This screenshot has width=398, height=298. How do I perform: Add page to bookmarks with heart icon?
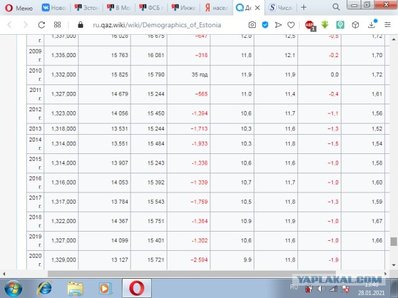click(x=291, y=25)
